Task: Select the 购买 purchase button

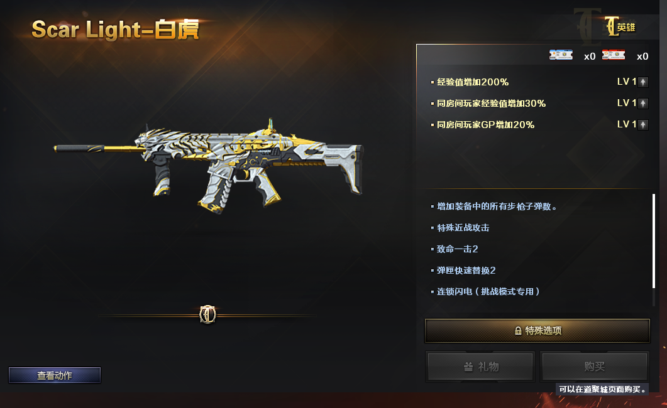Action: pyautogui.click(x=594, y=367)
